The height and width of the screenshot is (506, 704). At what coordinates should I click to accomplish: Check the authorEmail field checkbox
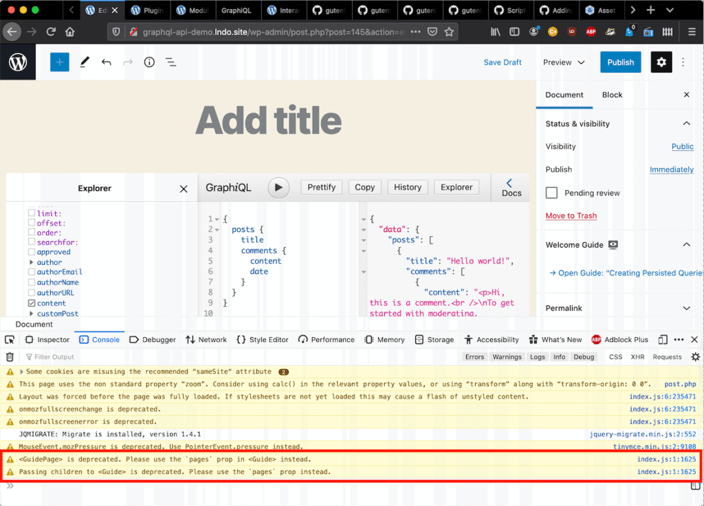32,272
